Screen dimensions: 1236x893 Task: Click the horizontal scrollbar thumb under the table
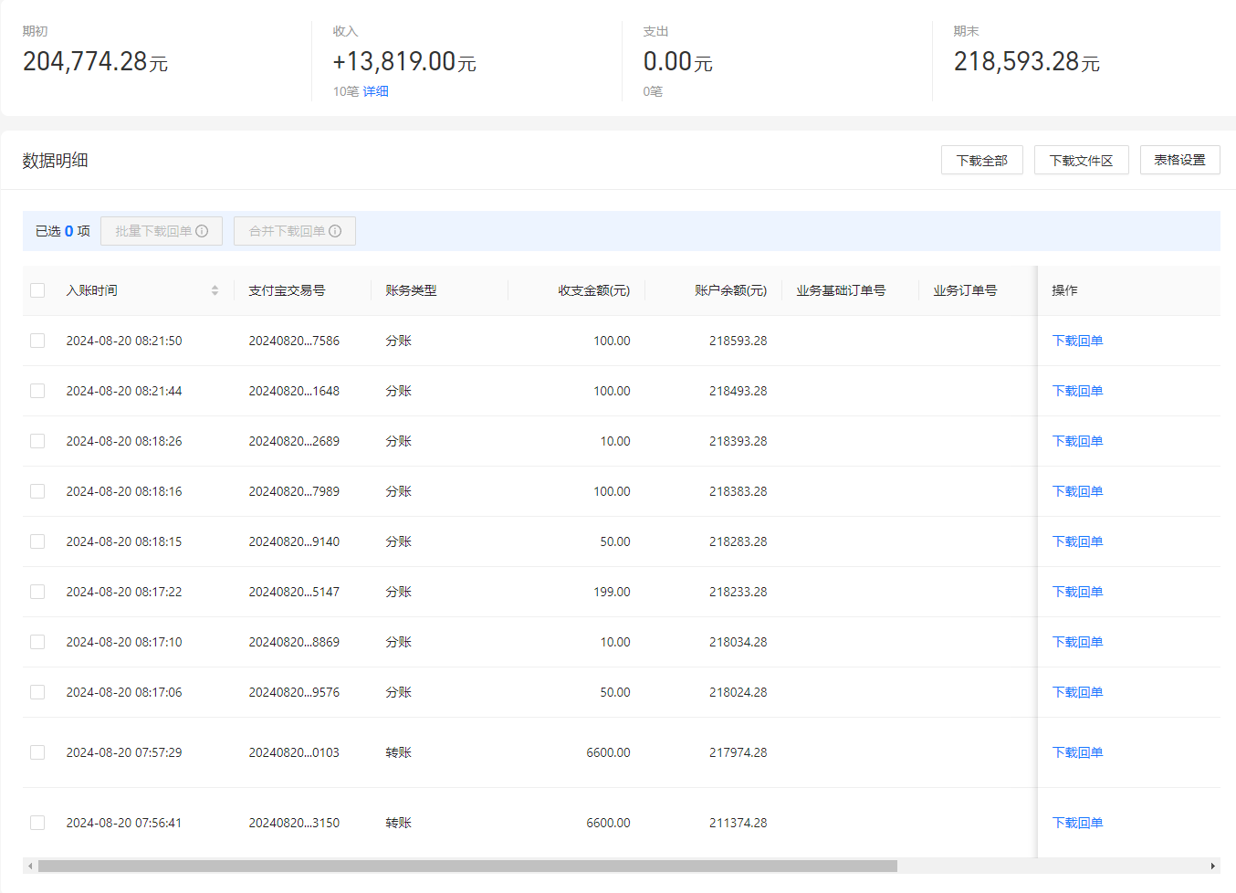467,866
